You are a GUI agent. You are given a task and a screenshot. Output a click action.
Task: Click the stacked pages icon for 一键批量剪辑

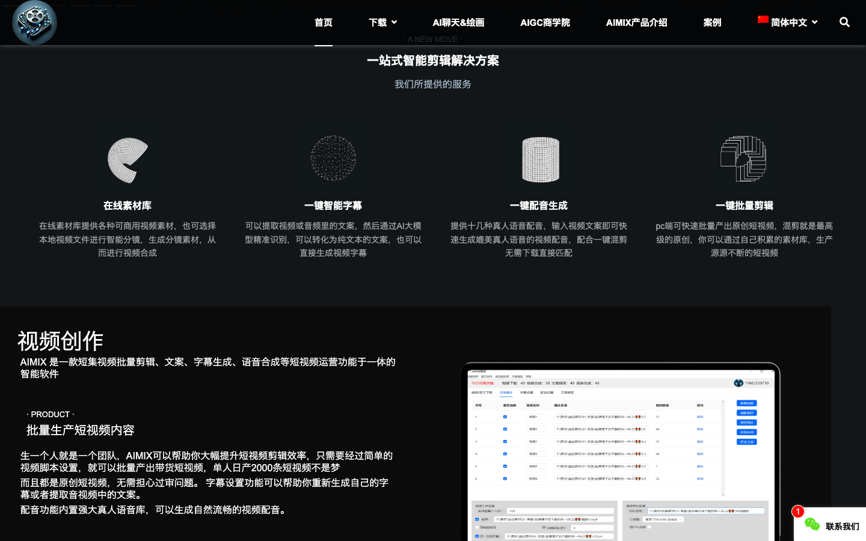click(x=744, y=159)
